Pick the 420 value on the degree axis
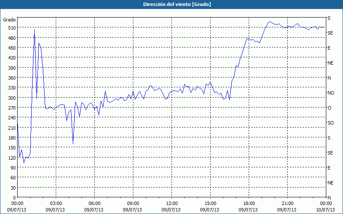This screenshot has width=343, height=214. click(x=12, y=58)
